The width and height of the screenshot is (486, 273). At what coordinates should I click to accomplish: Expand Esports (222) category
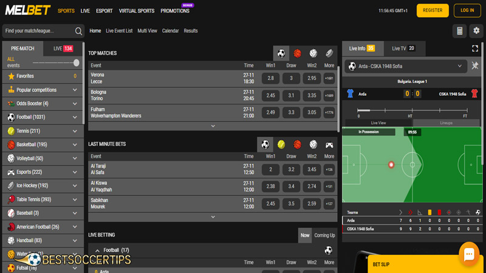[75, 172]
